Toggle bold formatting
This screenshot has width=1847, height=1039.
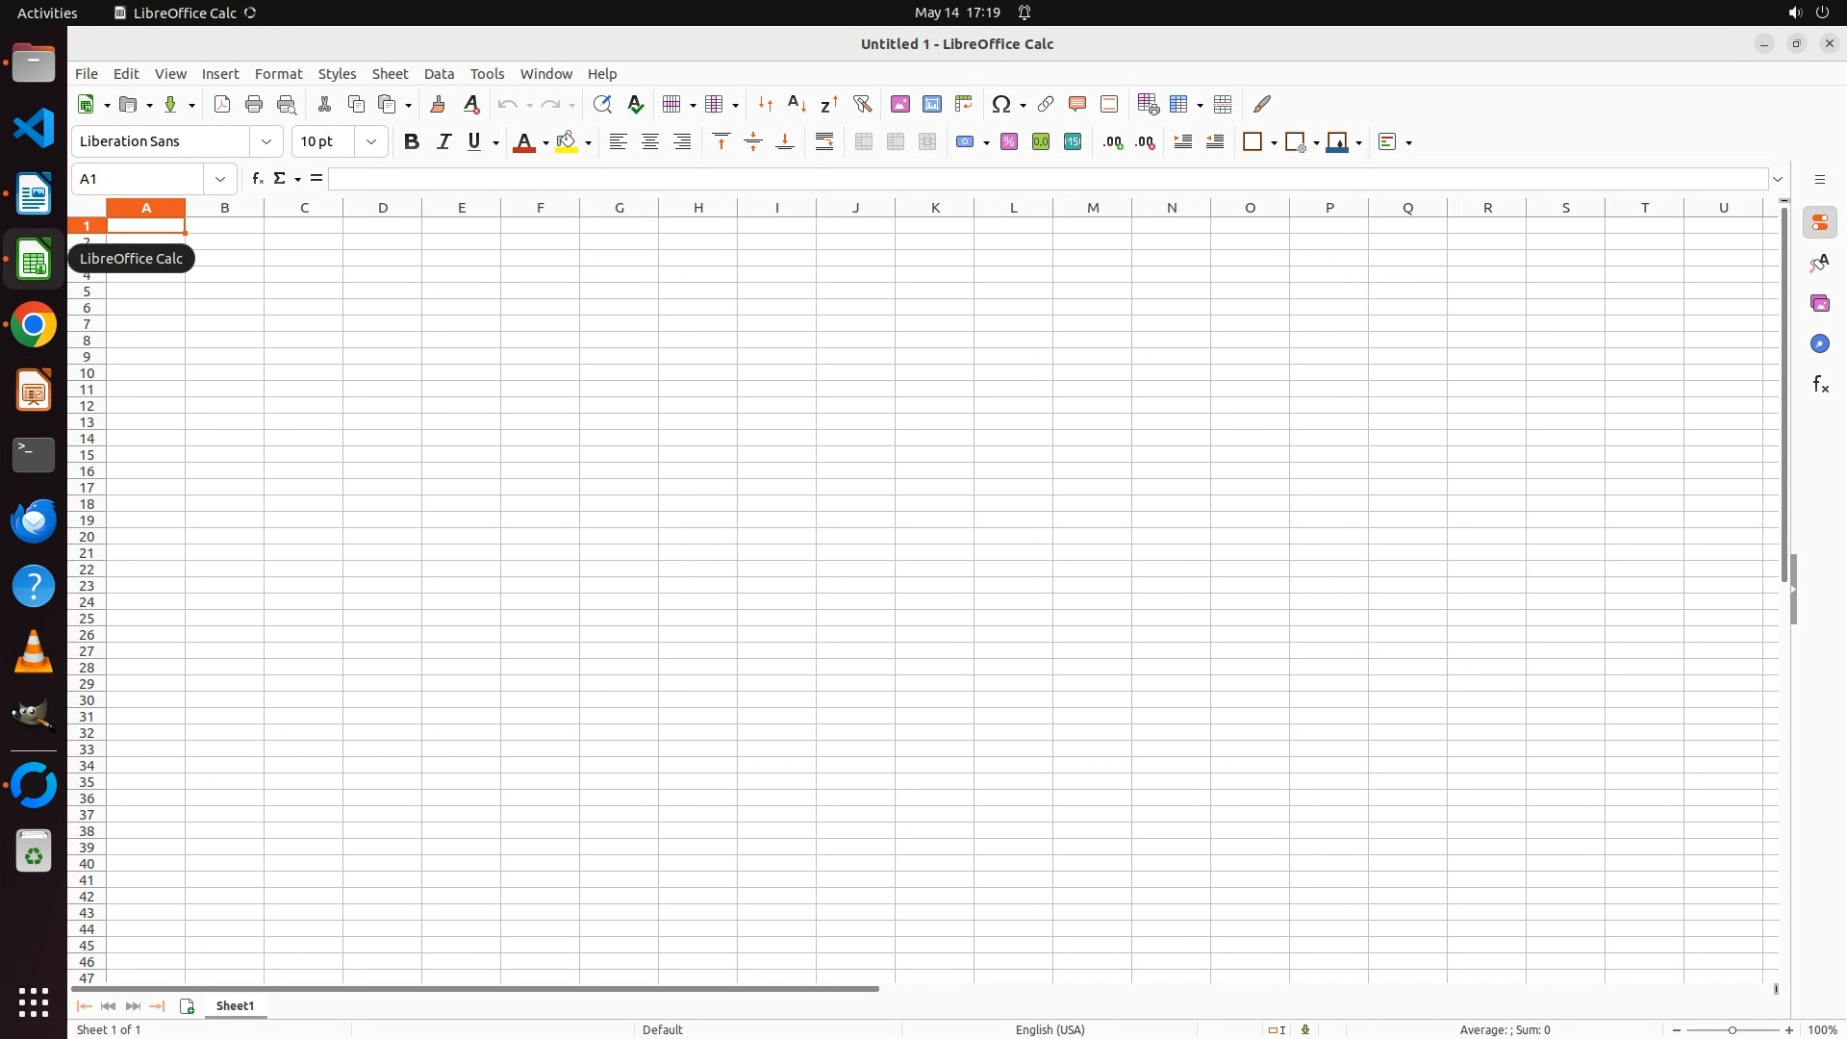coord(412,142)
